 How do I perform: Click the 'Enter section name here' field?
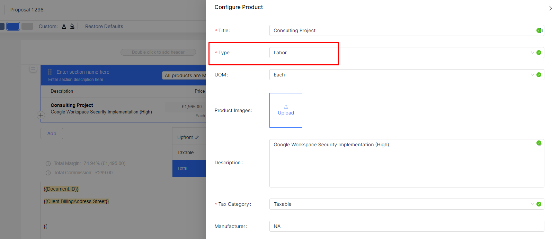pyautogui.click(x=83, y=72)
